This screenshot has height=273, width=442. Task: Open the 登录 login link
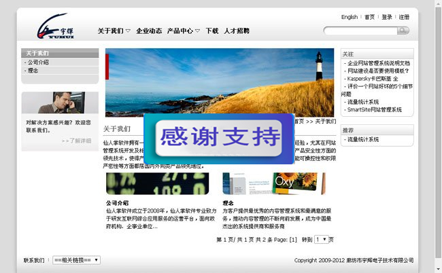pyautogui.click(x=387, y=17)
